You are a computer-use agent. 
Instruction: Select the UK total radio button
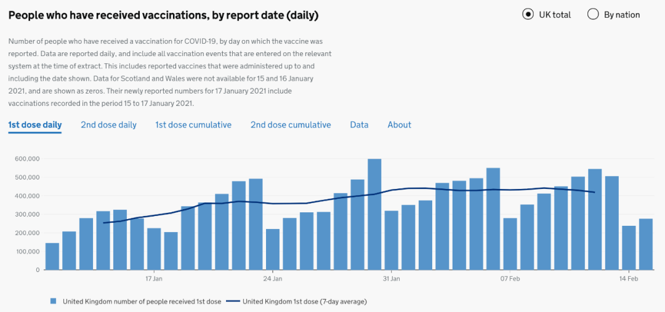pyautogui.click(x=528, y=14)
